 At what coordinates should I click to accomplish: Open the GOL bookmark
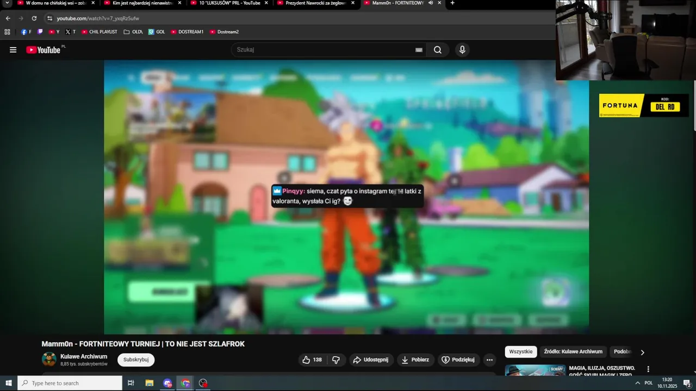pos(157,31)
